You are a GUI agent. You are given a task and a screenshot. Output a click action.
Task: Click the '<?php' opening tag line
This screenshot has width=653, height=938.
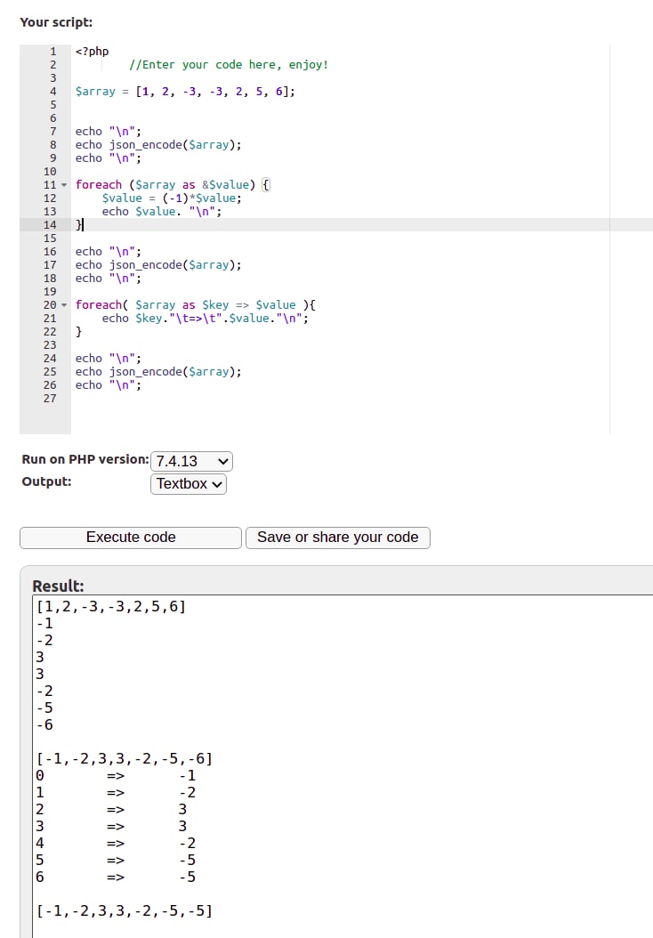93,52
